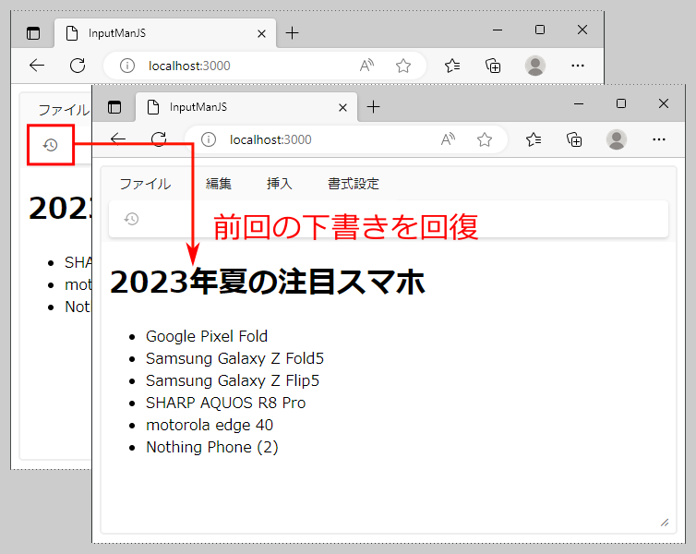Open Favorites list in back window
This screenshot has height=554, width=696.
point(452,66)
